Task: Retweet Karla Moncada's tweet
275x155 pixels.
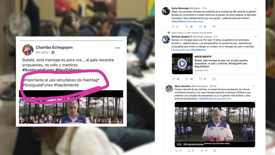Action: coord(187,27)
